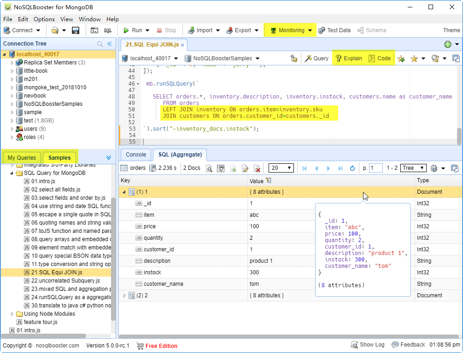Open 22.uncorrelated Subquery.js sample
This screenshot has width=463, height=353.
[x=65, y=281]
